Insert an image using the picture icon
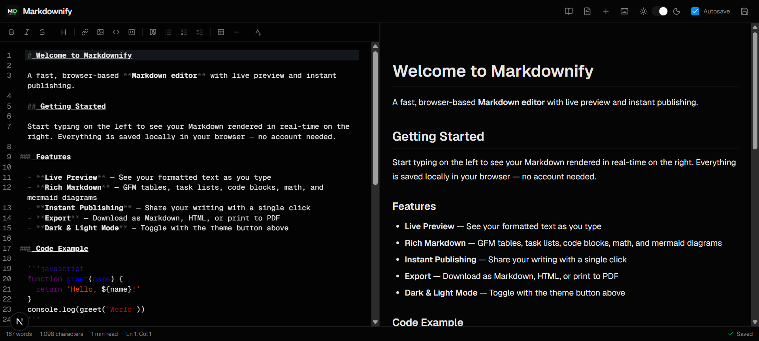 tap(100, 32)
